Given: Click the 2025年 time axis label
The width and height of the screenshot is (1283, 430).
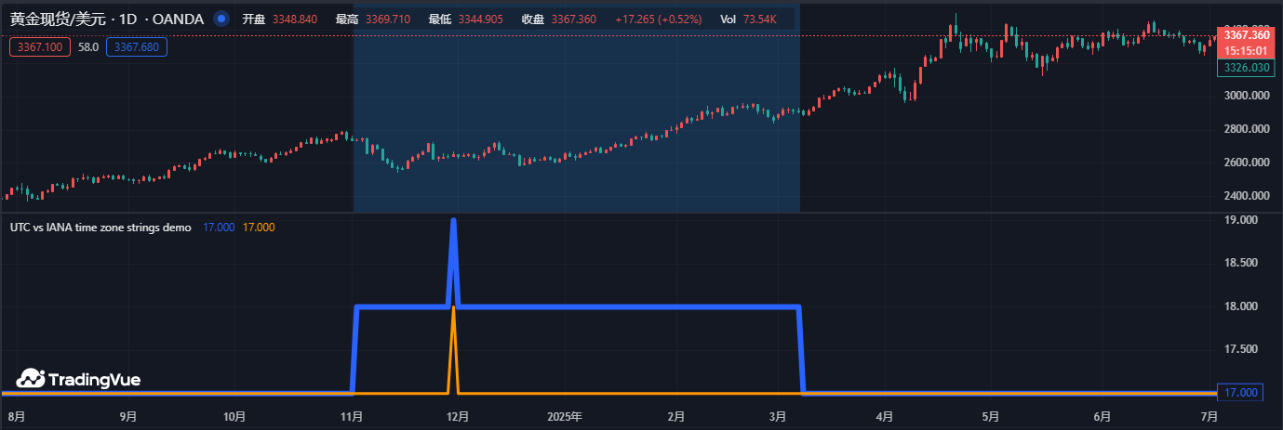Looking at the screenshot, I should [x=565, y=417].
